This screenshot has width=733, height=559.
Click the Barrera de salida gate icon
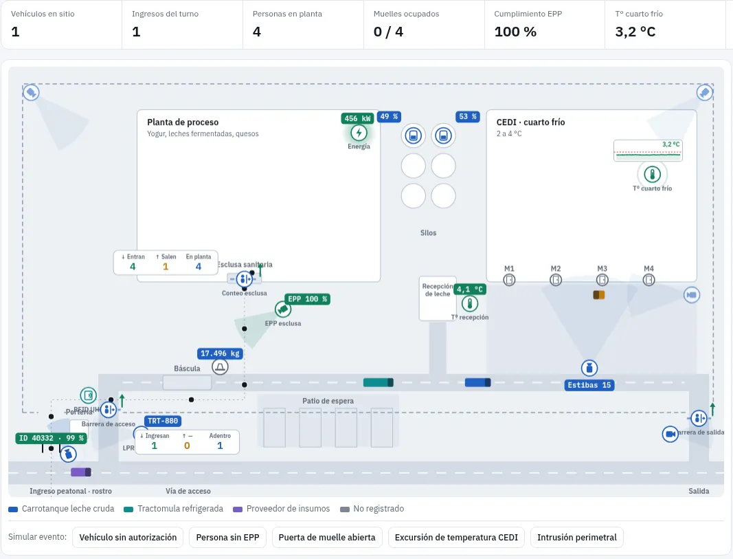(699, 418)
